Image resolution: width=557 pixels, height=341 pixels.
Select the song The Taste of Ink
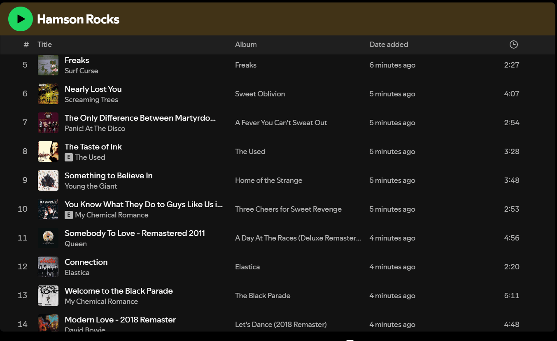tap(93, 147)
